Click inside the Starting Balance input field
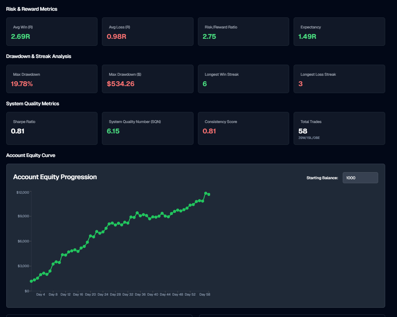 360,178
